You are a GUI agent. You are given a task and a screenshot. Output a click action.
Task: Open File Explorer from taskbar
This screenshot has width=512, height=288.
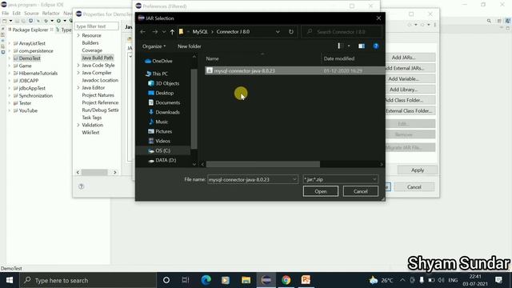coord(246,280)
